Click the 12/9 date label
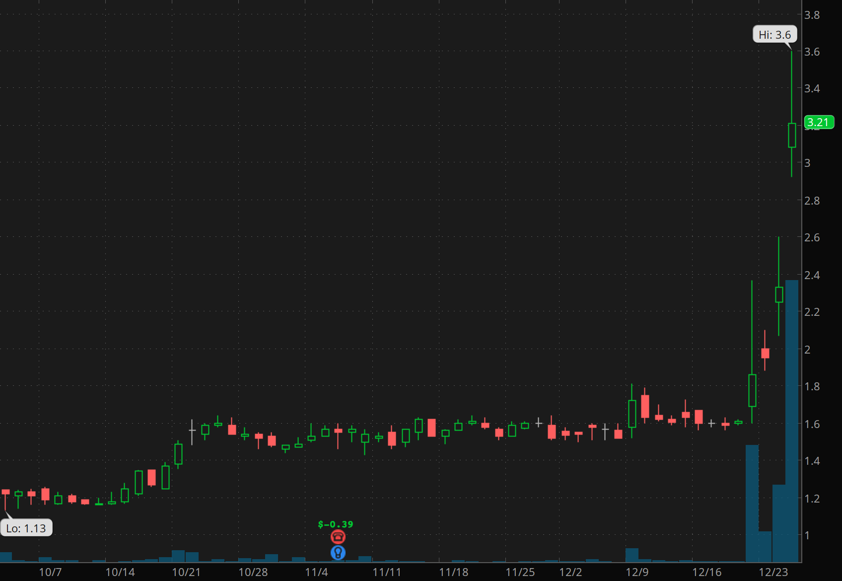Viewport: 842px width, 581px height. coord(637,572)
